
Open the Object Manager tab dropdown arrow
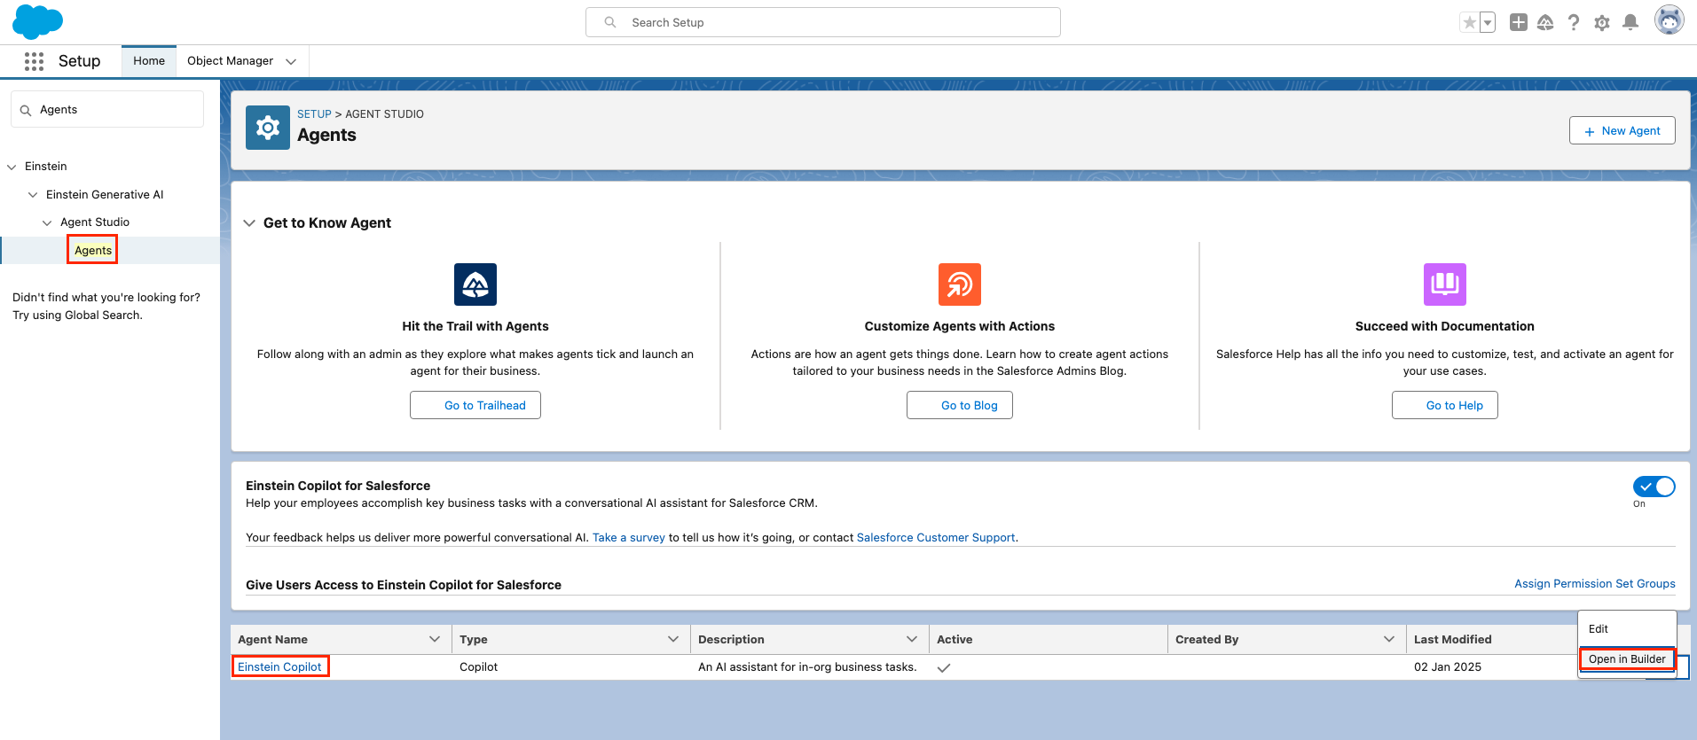pyautogui.click(x=291, y=61)
